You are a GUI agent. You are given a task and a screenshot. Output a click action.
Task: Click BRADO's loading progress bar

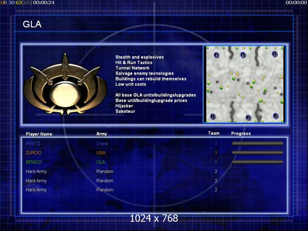[x=258, y=162]
